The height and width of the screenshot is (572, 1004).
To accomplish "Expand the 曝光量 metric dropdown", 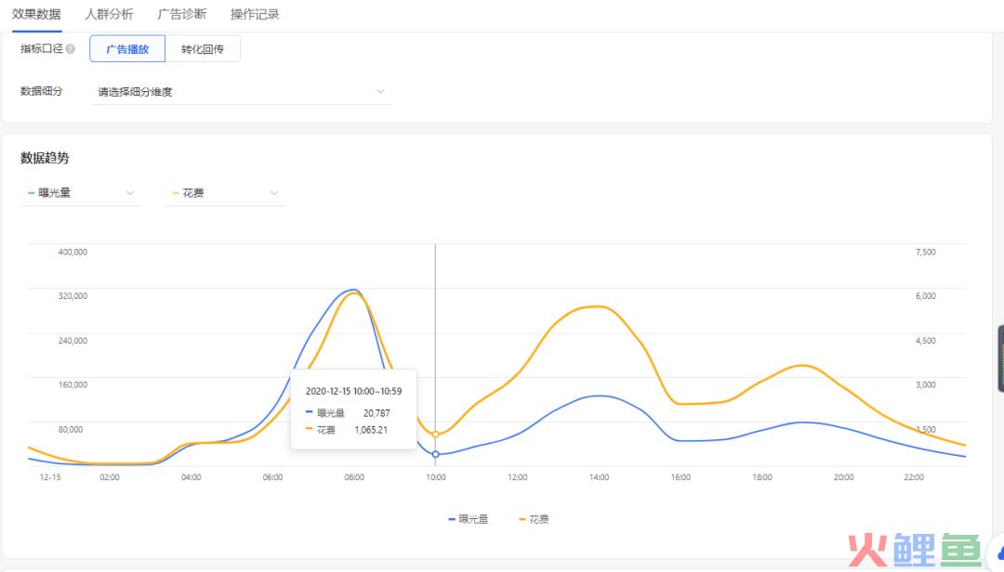I will point(81,192).
